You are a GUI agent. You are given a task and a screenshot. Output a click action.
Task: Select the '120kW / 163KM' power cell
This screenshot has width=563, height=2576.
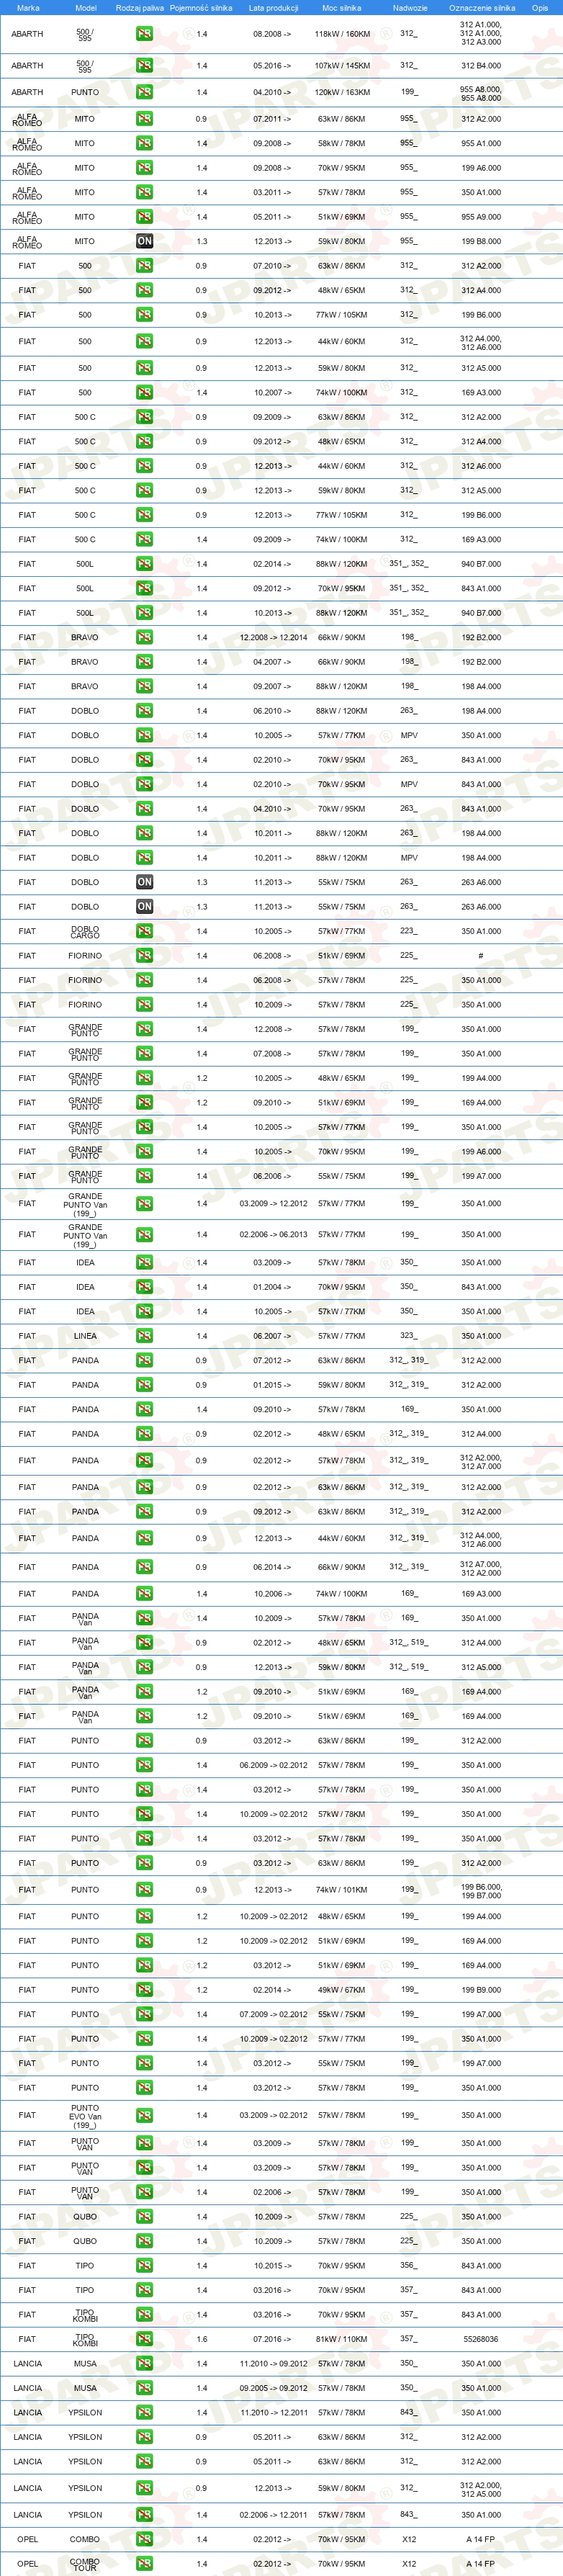342,92
